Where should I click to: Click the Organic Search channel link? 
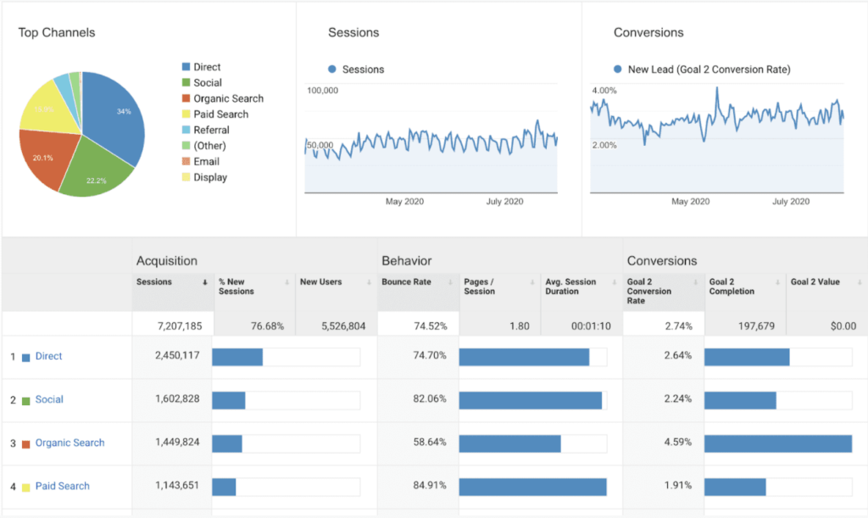[70, 443]
